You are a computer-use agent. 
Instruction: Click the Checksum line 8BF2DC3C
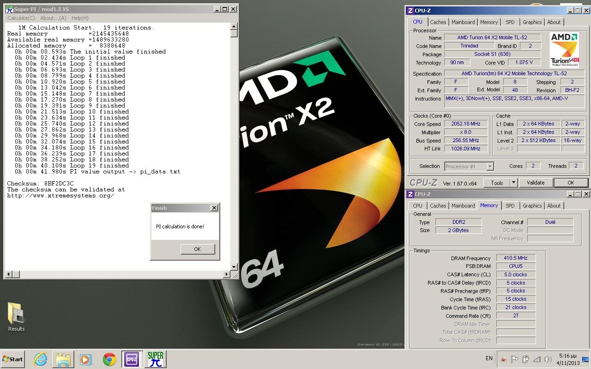pos(40,184)
